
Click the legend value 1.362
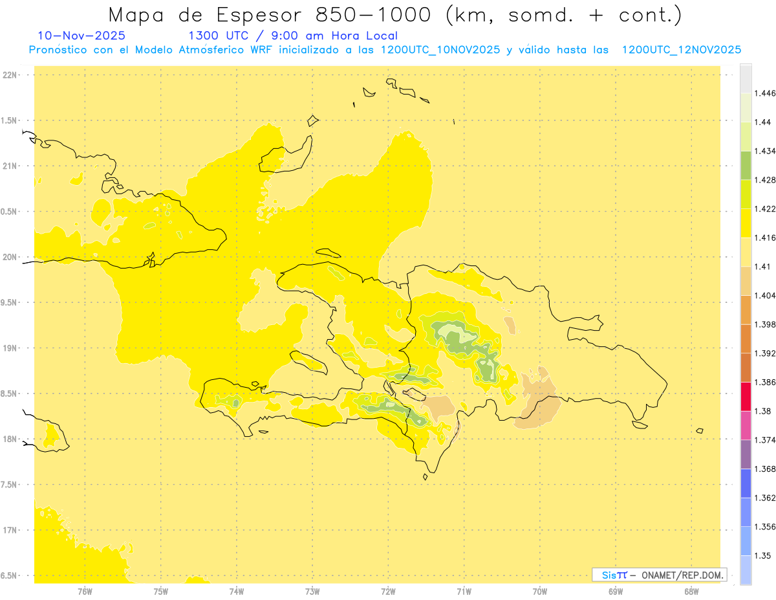[765, 498]
